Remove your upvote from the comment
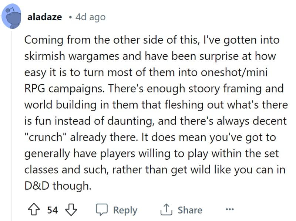The image size is (296, 221). (x=35, y=210)
